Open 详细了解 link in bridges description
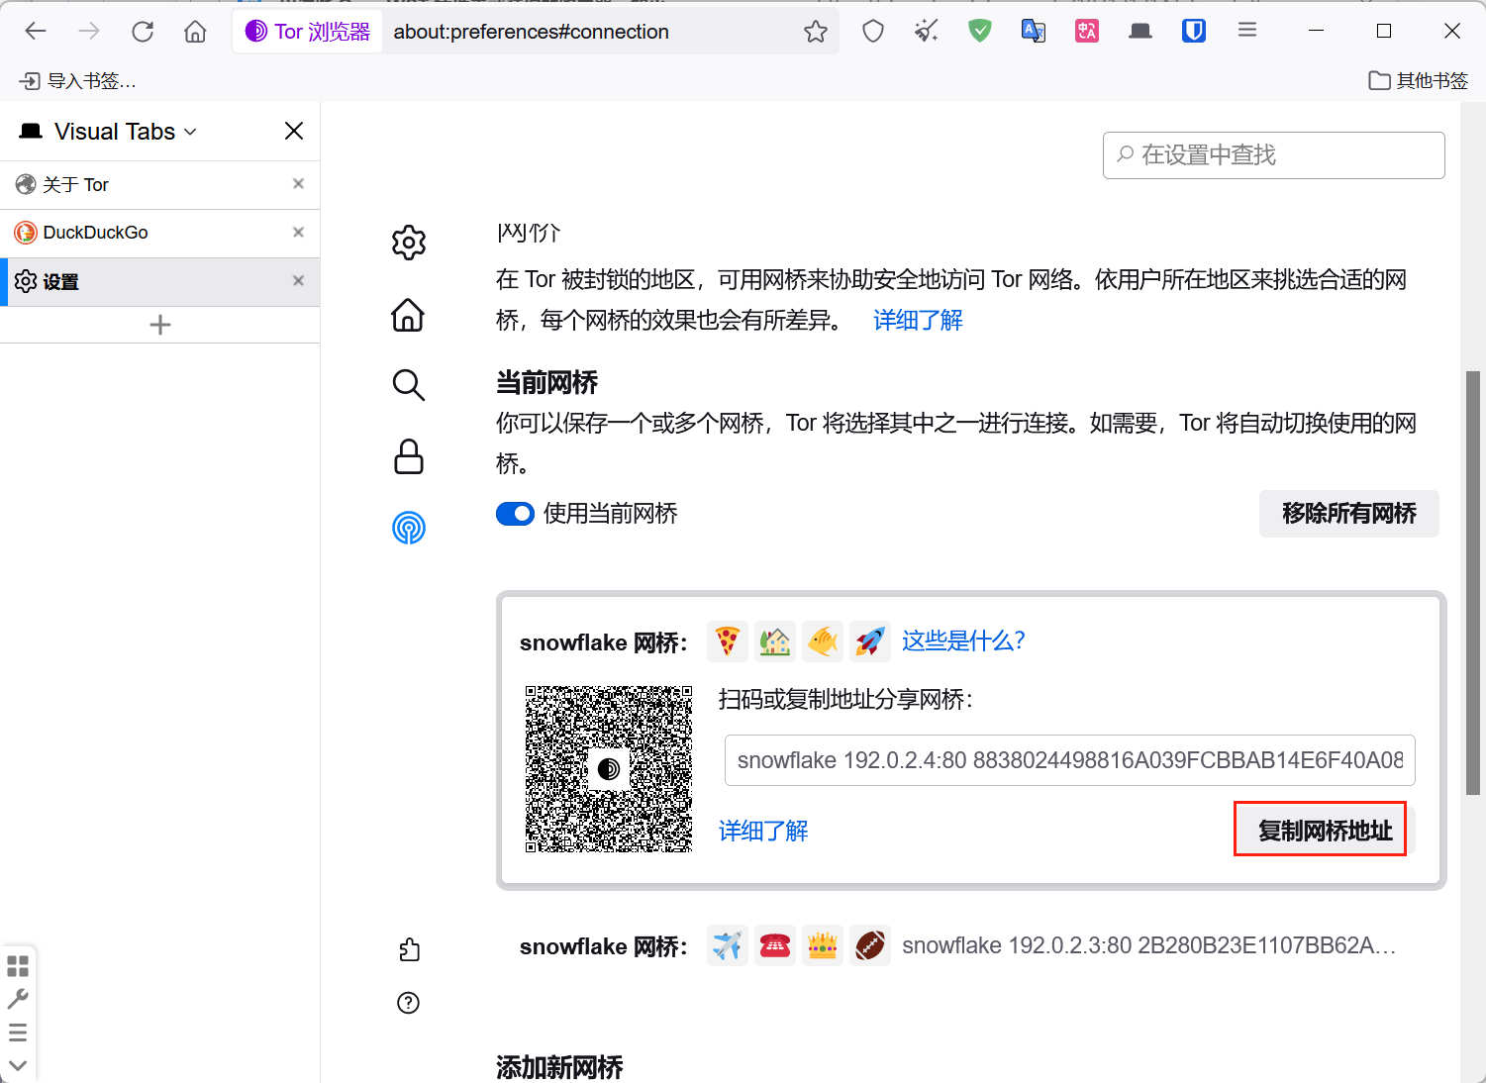 [918, 321]
